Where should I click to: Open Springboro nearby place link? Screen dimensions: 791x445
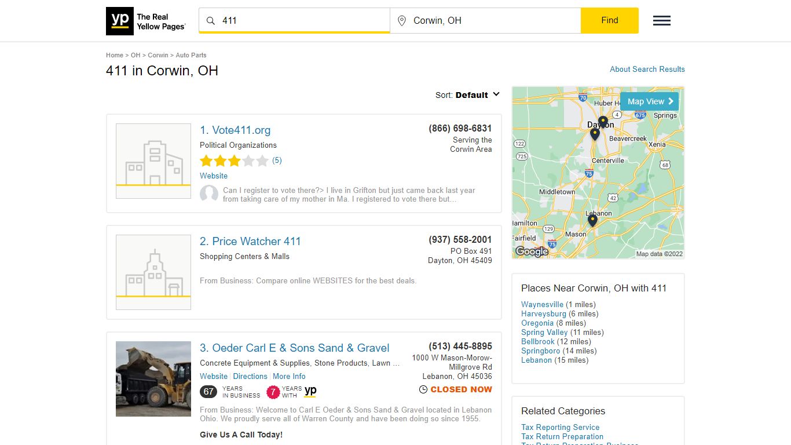coord(541,351)
